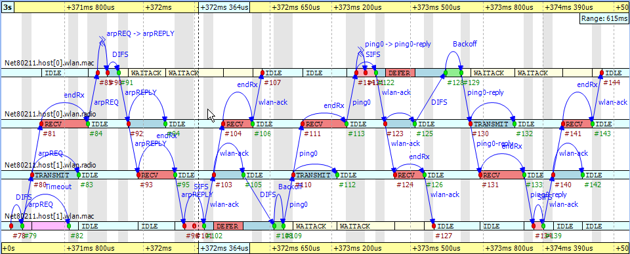Select event #107 red dot marker
Viewport: 630px width, 254px height.
(262, 73)
